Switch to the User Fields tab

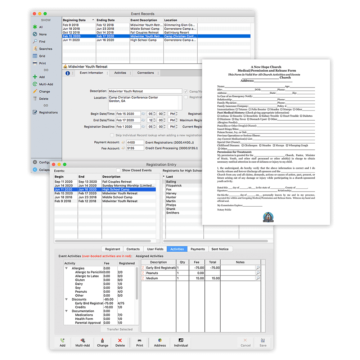[x=155, y=249]
